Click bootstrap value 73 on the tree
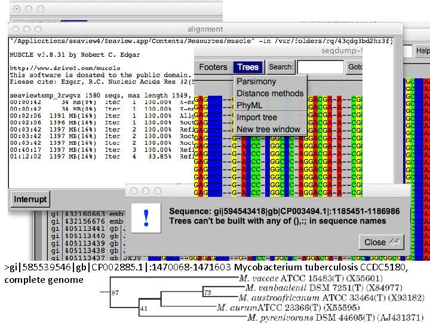The width and height of the screenshot is (430, 323). coord(208,292)
